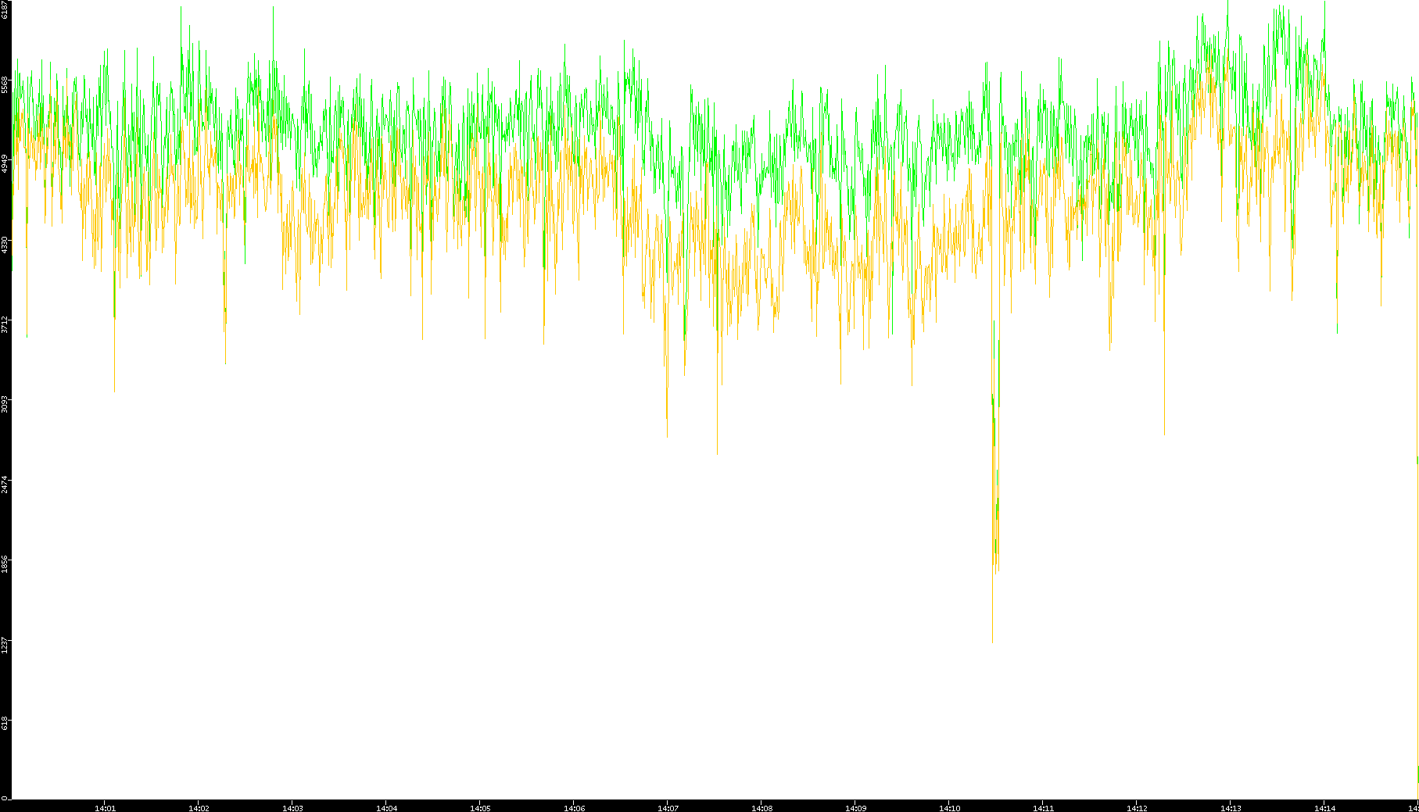Pick the 14:14 tick label
1419x812 pixels.
point(1324,807)
